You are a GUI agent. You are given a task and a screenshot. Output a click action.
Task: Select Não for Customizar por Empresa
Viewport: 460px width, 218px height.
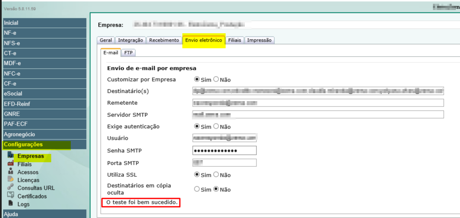click(216, 79)
